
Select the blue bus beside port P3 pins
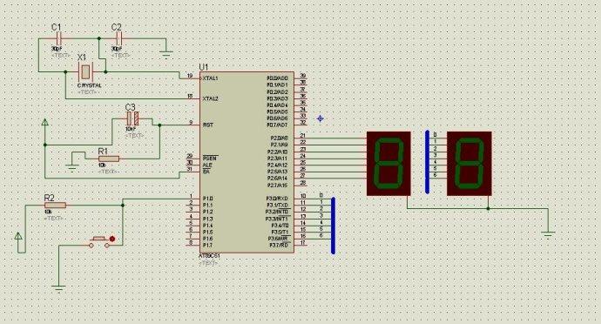pyautogui.click(x=333, y=226)
